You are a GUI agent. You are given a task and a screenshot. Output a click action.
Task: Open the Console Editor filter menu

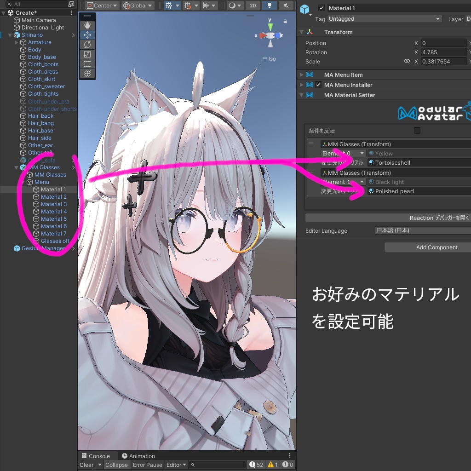[176, 465]
